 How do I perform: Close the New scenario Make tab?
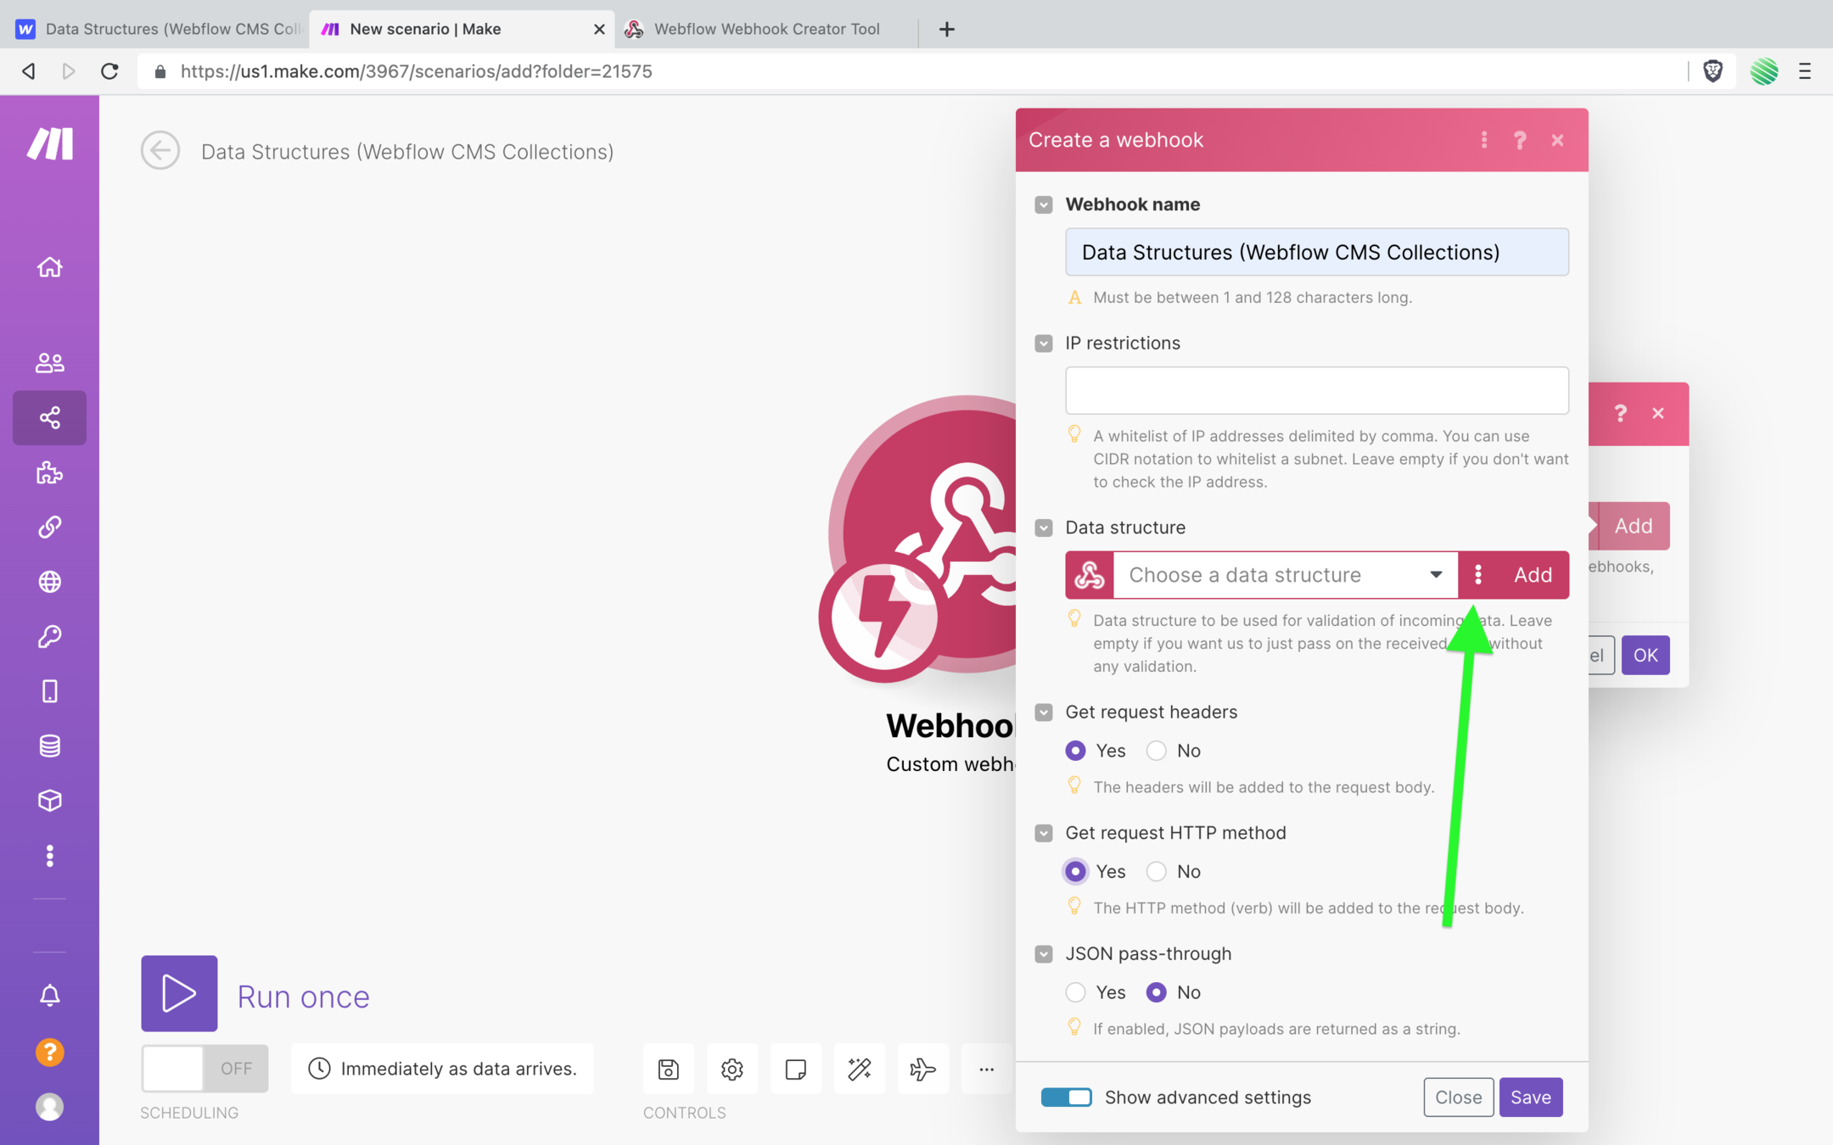point(599,29)
